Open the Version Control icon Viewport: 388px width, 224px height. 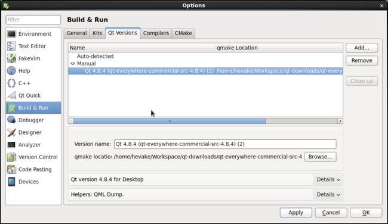point(11,157)
